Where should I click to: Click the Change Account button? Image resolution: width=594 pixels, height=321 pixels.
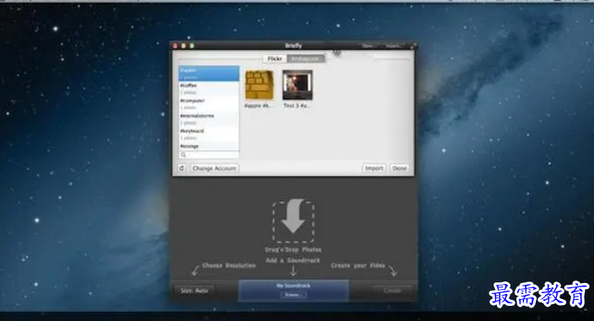coord(214,169)
